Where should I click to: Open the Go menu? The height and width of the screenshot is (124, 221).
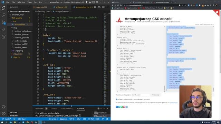[35, 2]
